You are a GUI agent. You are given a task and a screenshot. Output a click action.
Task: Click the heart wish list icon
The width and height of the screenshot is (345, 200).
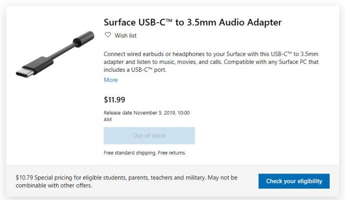pos(108,35)
